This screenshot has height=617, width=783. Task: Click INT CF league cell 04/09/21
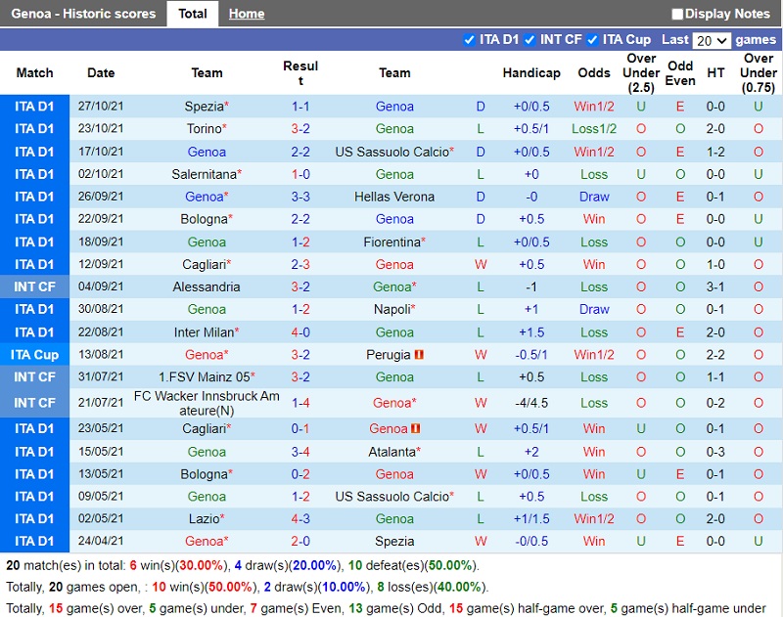34,286
